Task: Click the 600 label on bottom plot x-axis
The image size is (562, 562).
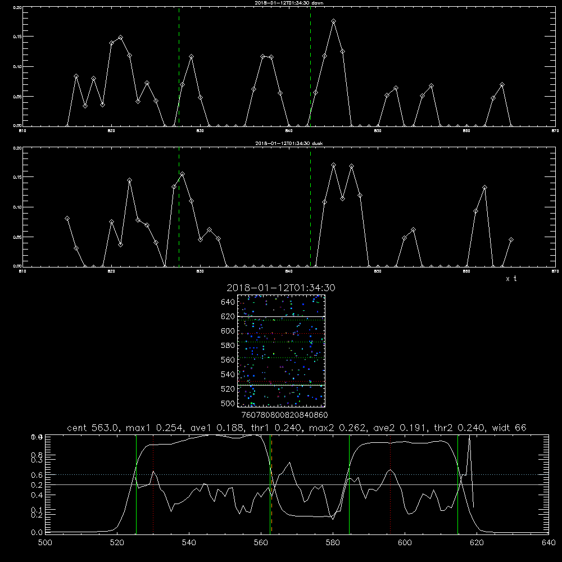Action: (405, 543)
